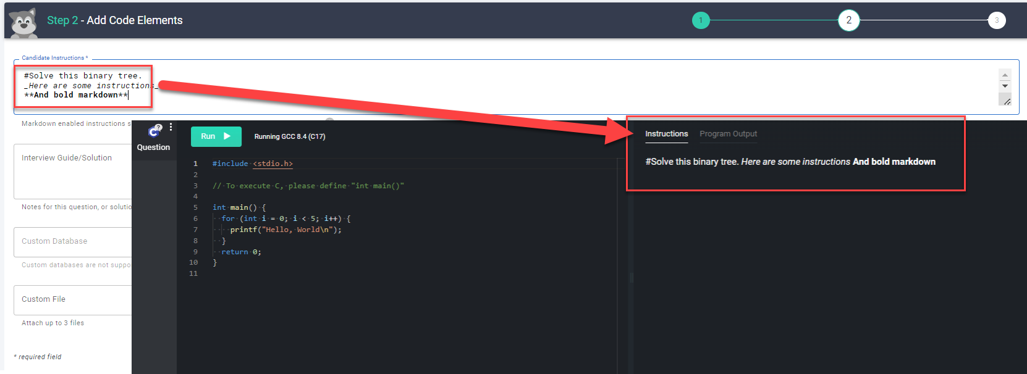Switch to the Instructions tab
Viewport: 1027px width, 374px height.
(666, 134)
